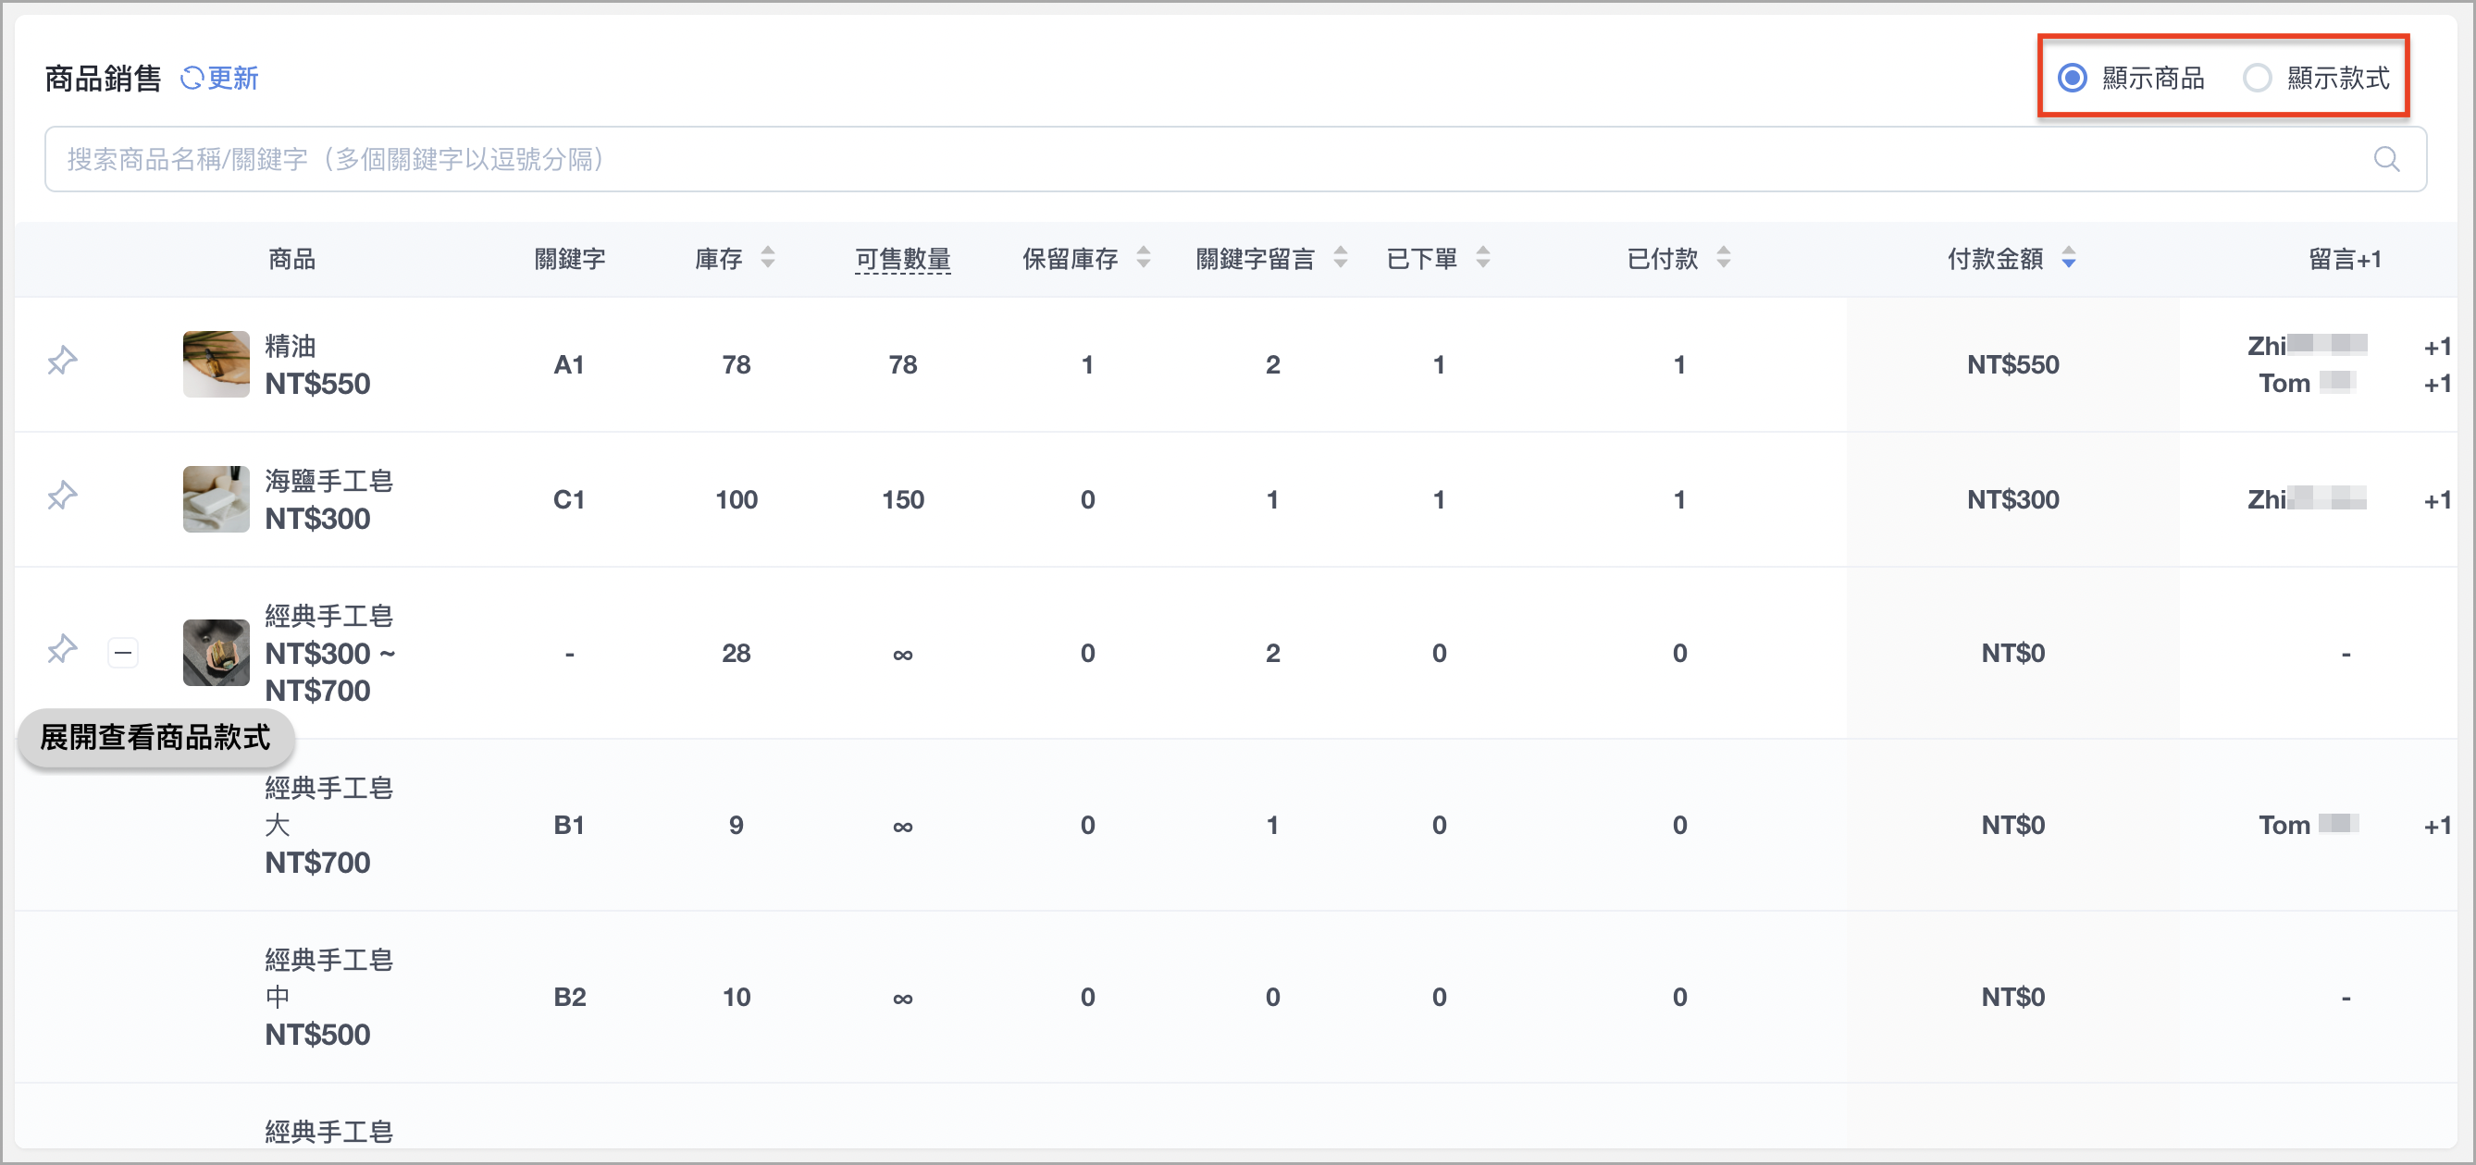Click the 商品銷售 section title

tap(103, 78)
